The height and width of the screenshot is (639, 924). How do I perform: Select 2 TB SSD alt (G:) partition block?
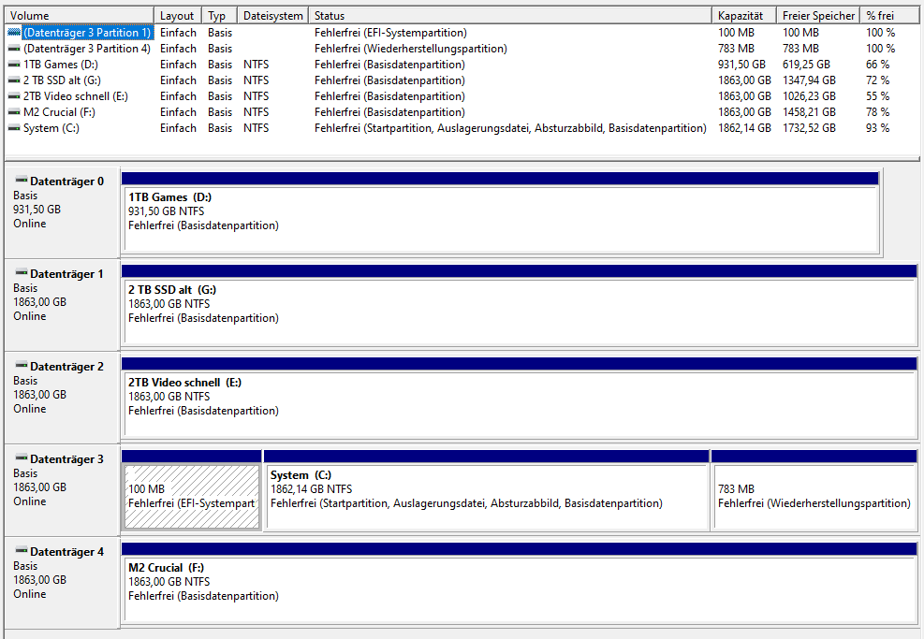520,306
